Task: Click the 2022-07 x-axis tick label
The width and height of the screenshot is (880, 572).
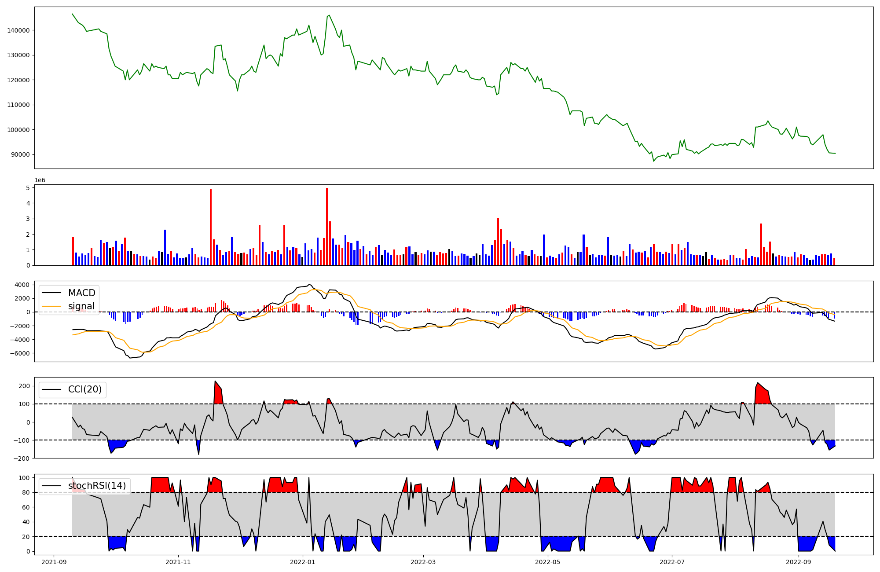Action: point(672,562)
